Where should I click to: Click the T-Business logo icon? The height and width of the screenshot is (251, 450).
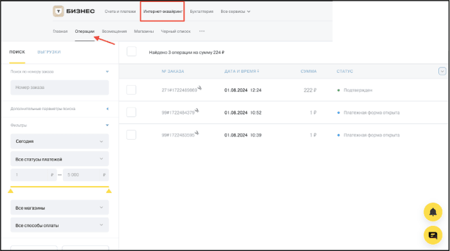coord(59,11)
